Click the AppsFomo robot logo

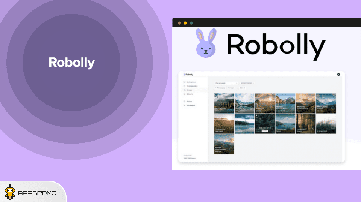point(10,193)
